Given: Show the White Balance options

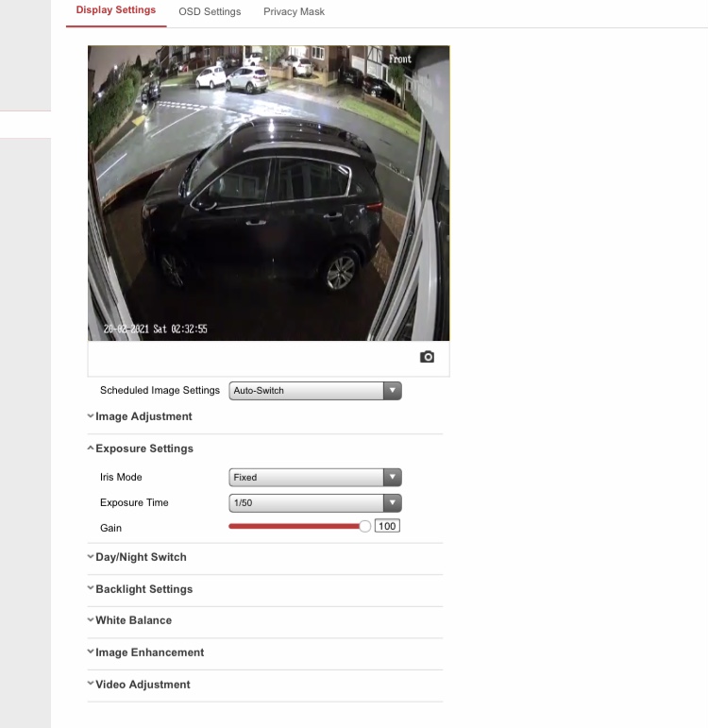Looking at the screenshot, I should coord(133,620).
